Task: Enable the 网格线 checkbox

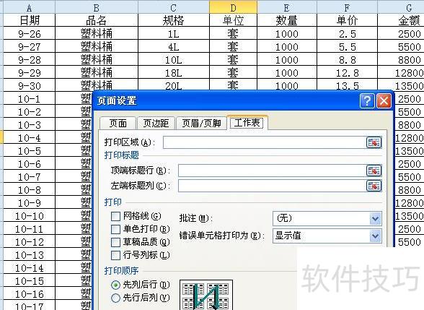Action: pyautogui.click(x=115, y=217)
